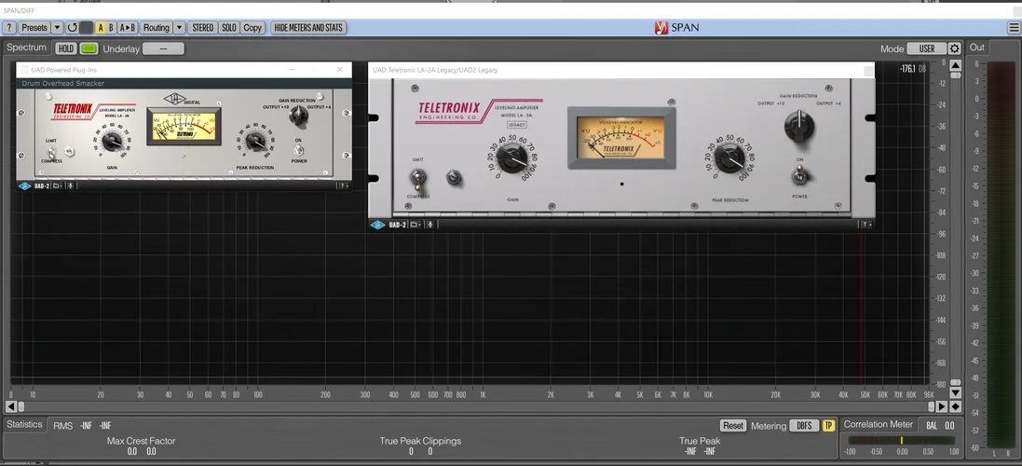
Task: Toggle the Power switch on Legacy LA-2A
Action: (x=799, y=174)
